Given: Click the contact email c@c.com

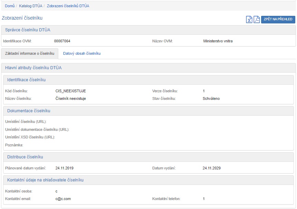Looking at the screenshot, I should click(63, 199).
